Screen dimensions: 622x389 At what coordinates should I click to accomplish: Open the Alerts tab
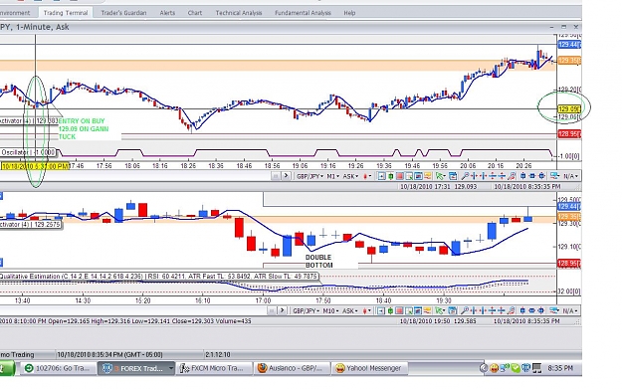(167, 13)
